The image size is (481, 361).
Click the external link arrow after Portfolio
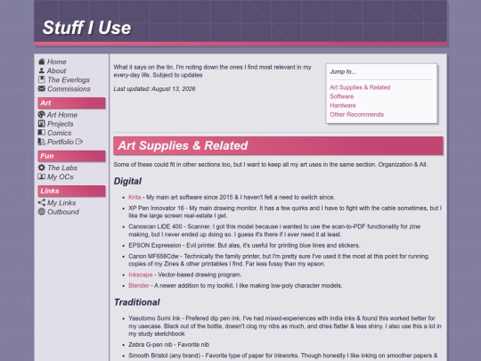point(79,142)
